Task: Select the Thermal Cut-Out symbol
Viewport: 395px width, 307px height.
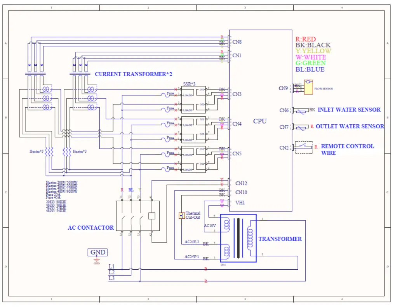Action: coord(182,215)
